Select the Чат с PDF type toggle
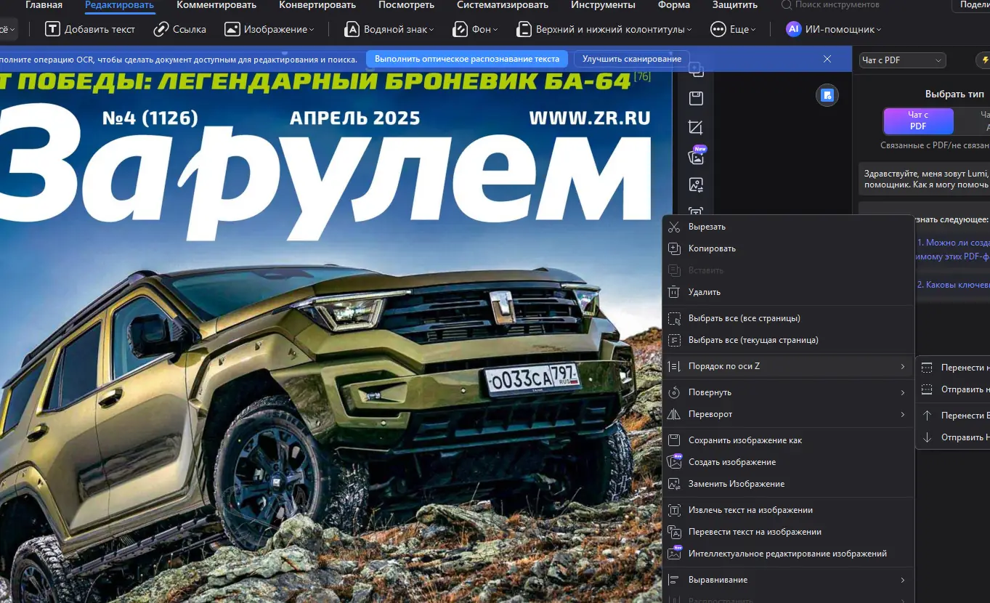This screenshot has height=603, width=990. point(918,121)
